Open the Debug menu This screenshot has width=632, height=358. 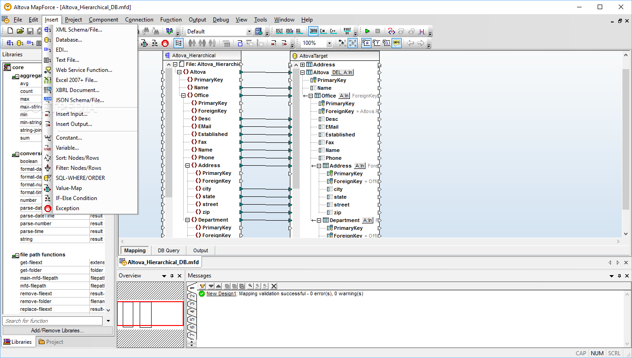[x=221, y=20]
